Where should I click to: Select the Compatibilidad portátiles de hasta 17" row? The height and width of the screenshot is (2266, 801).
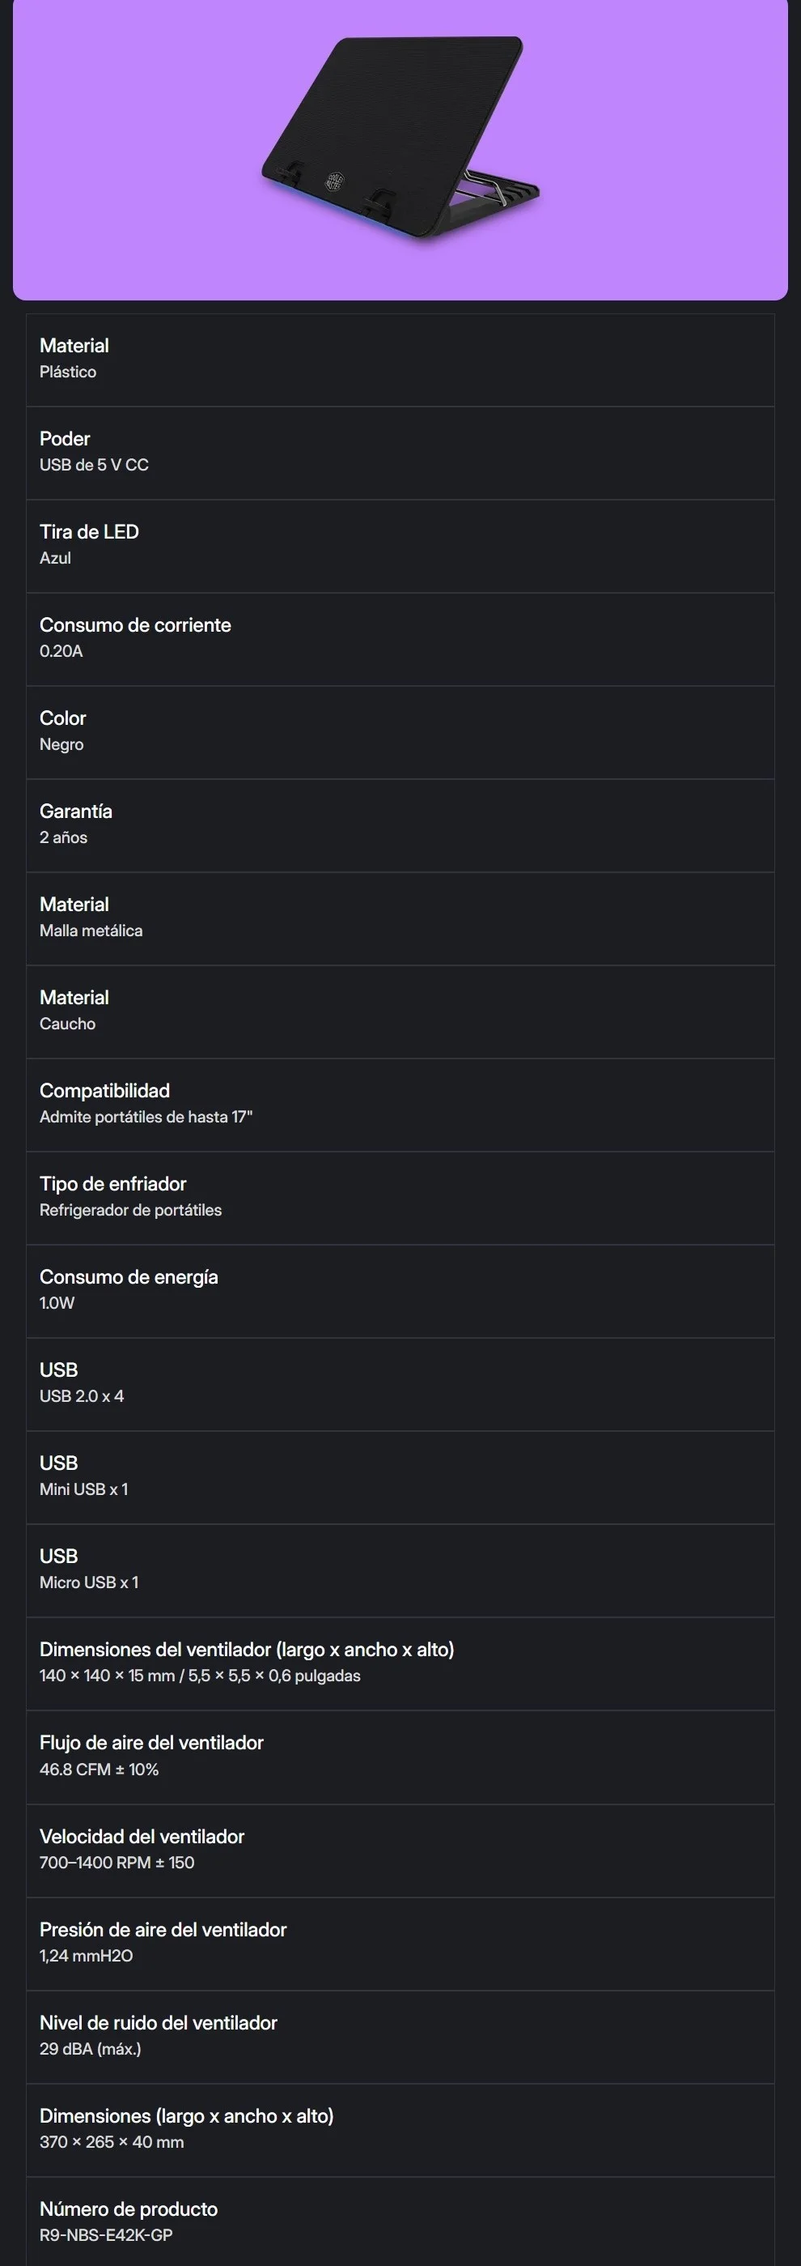[x=400, y=1105]
